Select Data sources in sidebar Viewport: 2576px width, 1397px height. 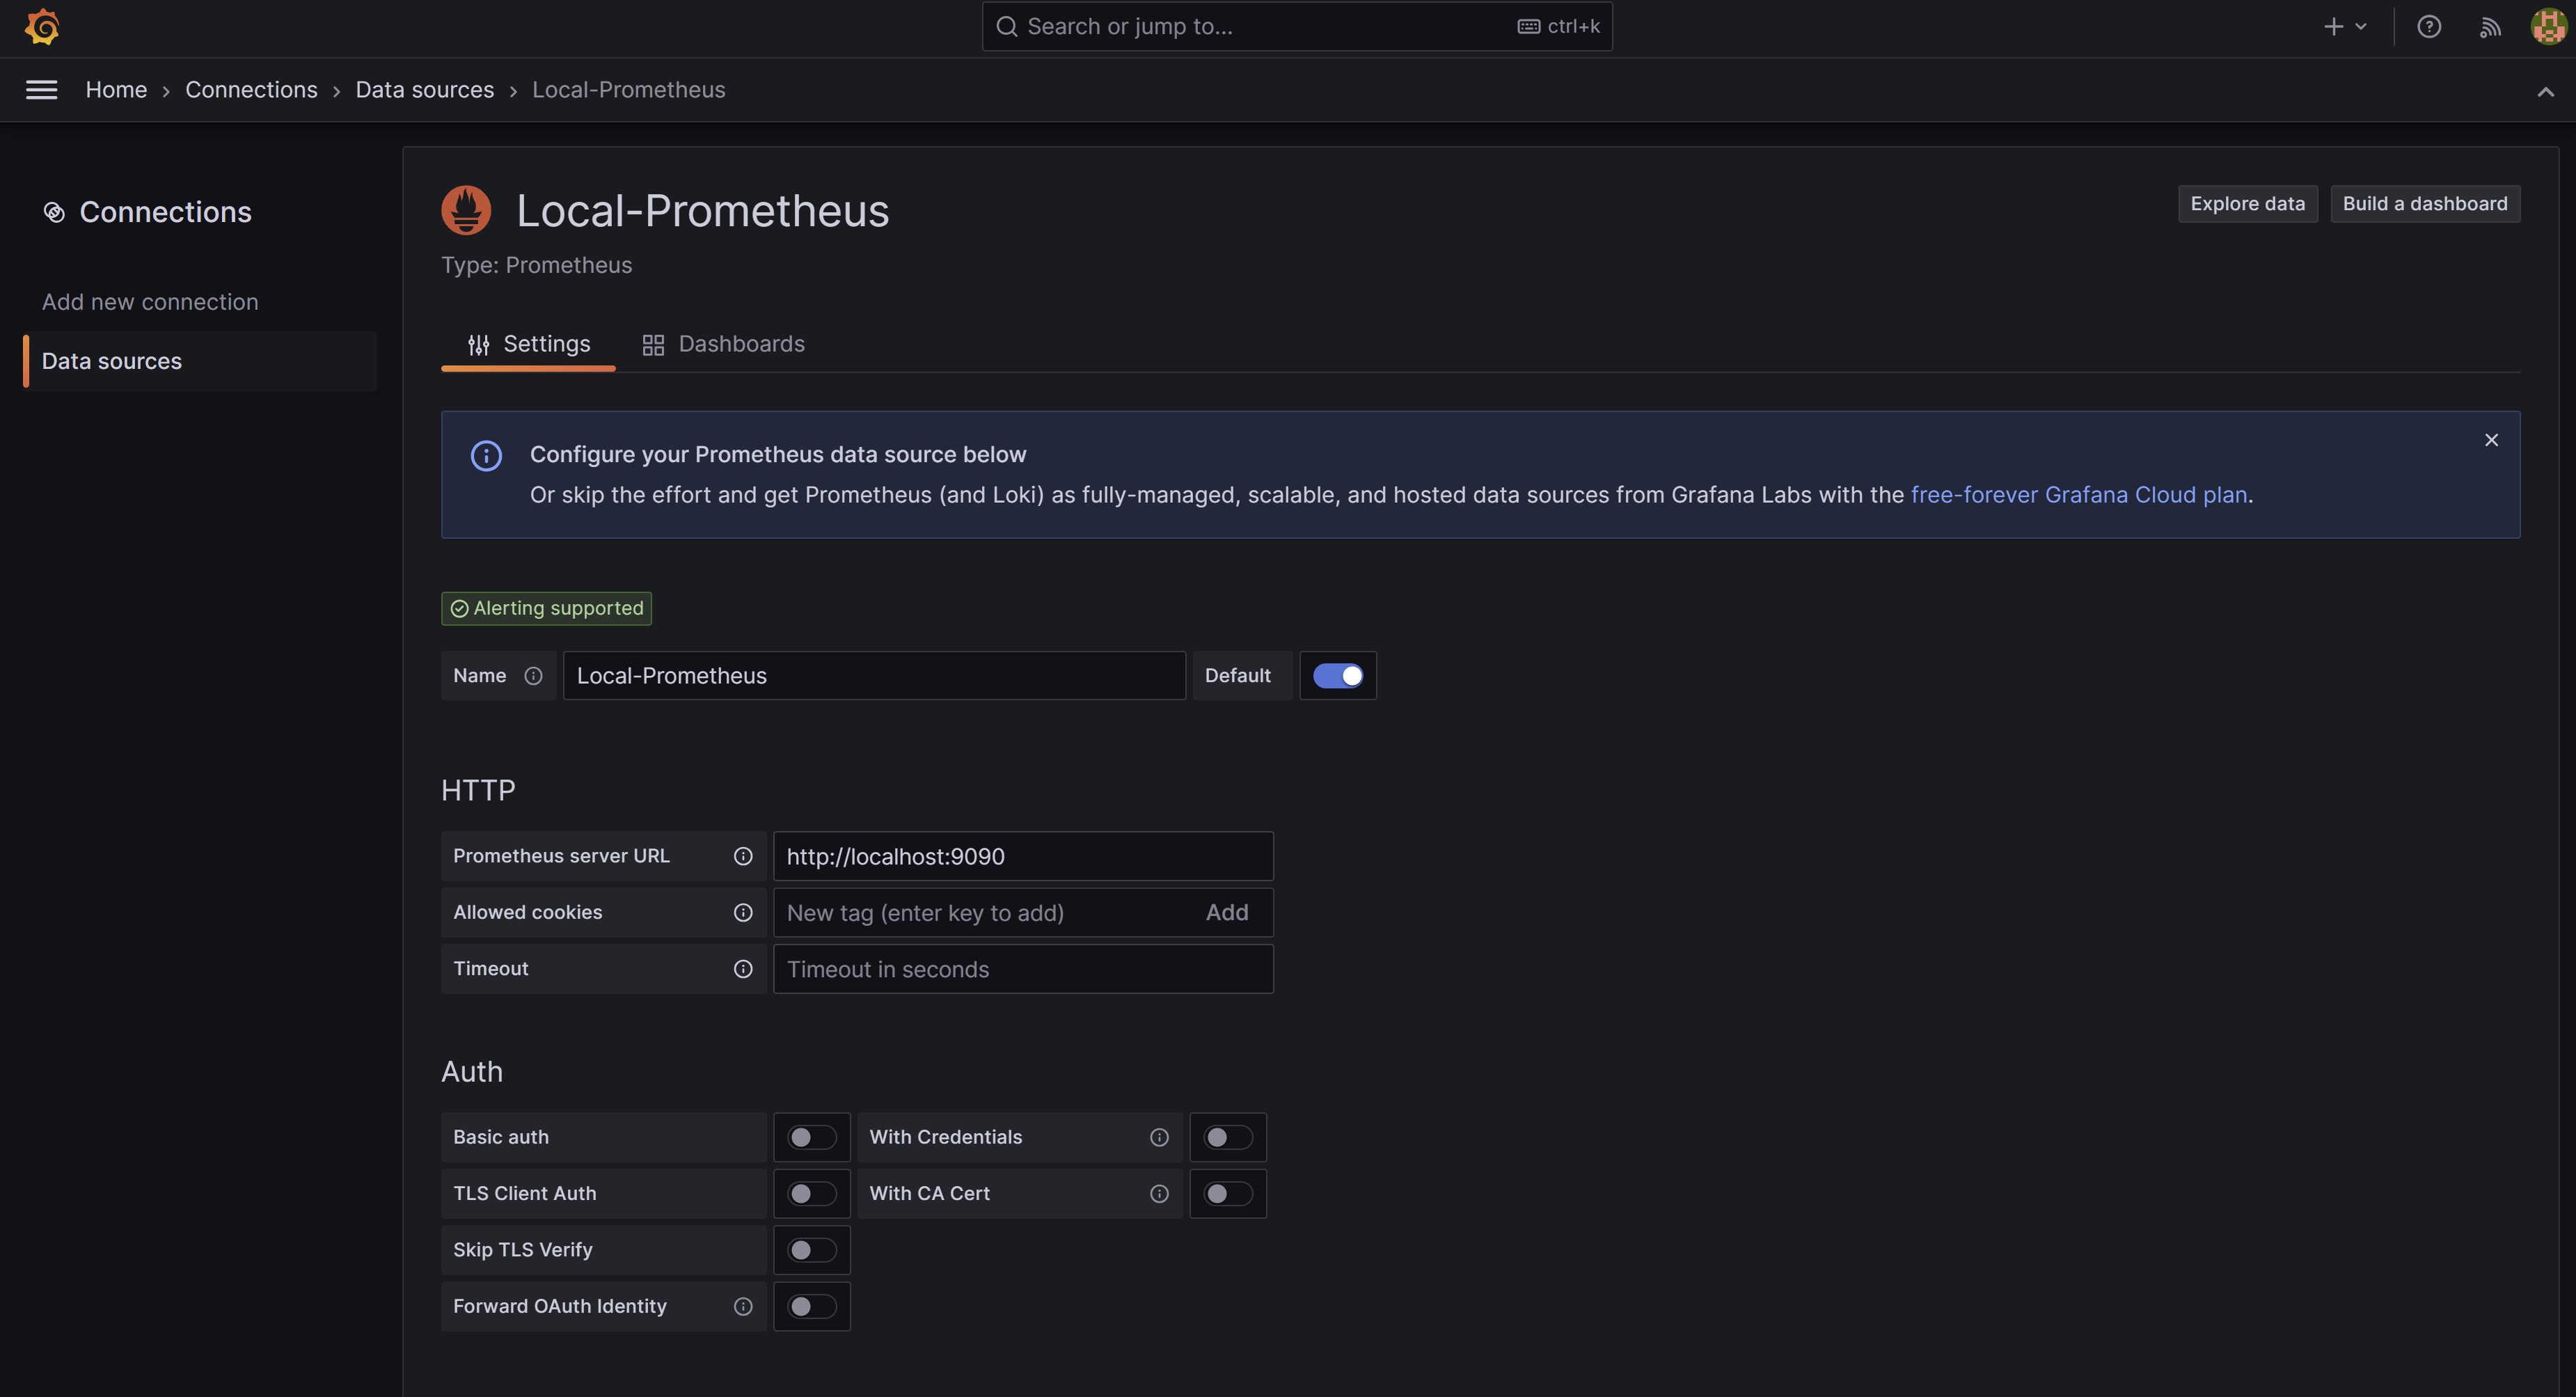(200, 361)
